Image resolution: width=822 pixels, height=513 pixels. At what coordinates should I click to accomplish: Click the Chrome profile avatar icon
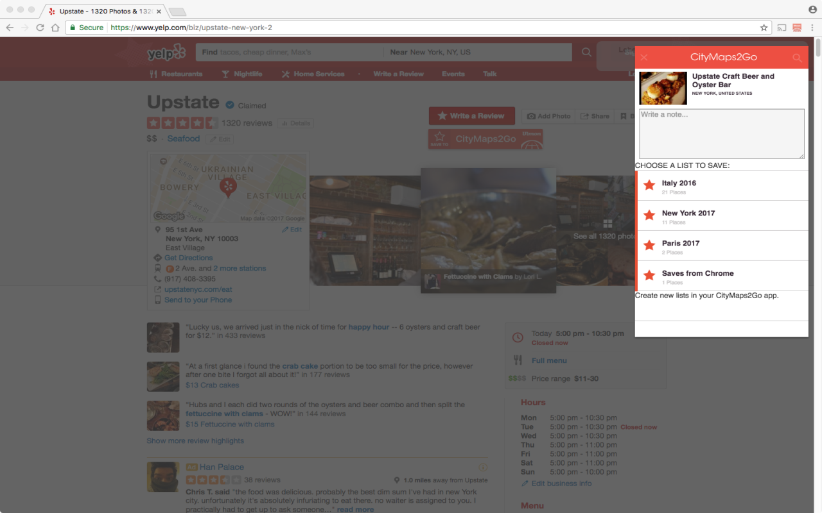(x=812, y=10)
